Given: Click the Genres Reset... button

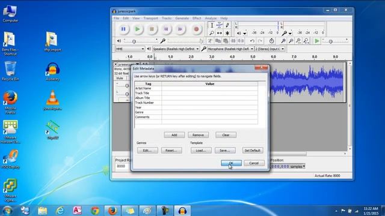Looking at the screenshot, I should [171, 151].
